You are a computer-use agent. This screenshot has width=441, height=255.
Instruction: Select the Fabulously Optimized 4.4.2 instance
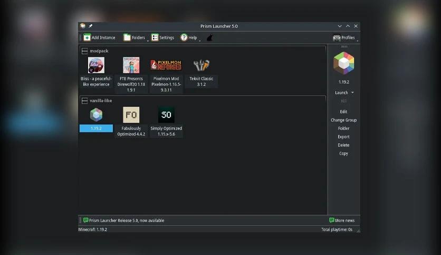[131, 122]
